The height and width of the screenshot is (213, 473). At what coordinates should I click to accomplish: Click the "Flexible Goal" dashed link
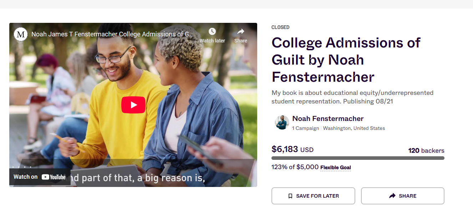tap(335, 168)
